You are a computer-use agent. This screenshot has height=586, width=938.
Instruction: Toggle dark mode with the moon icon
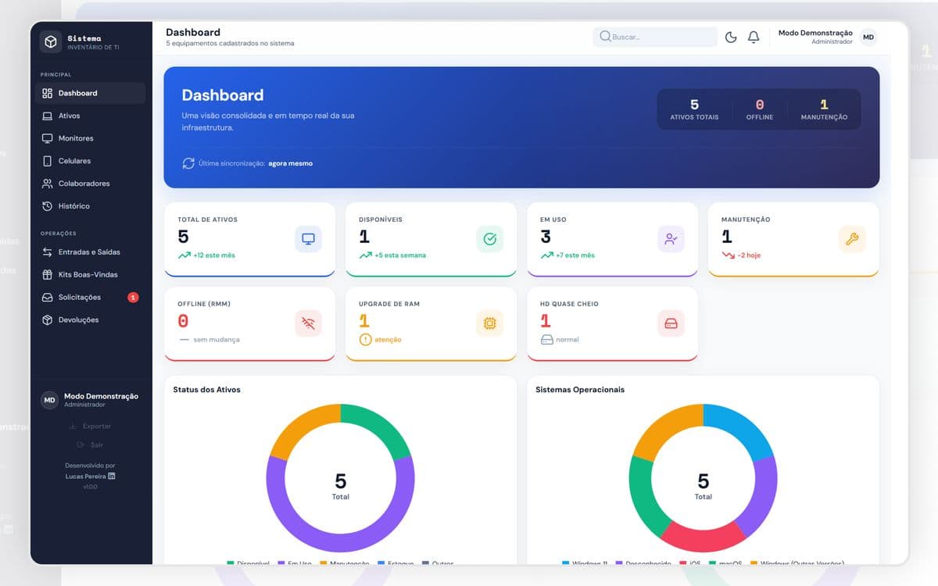point(731,37)
